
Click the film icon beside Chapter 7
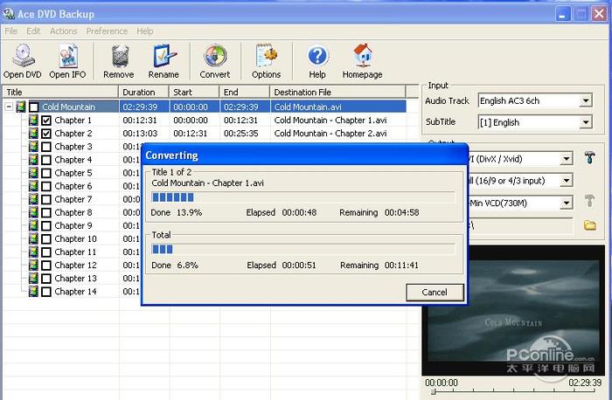click(x=33, y=199)
